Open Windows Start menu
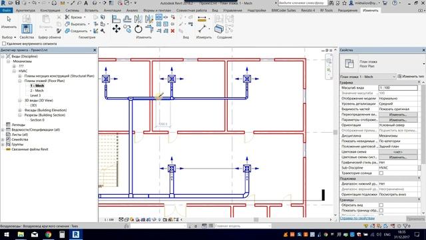Image resolution: width=426 pixels, height=240 pixels. point(7,234)
